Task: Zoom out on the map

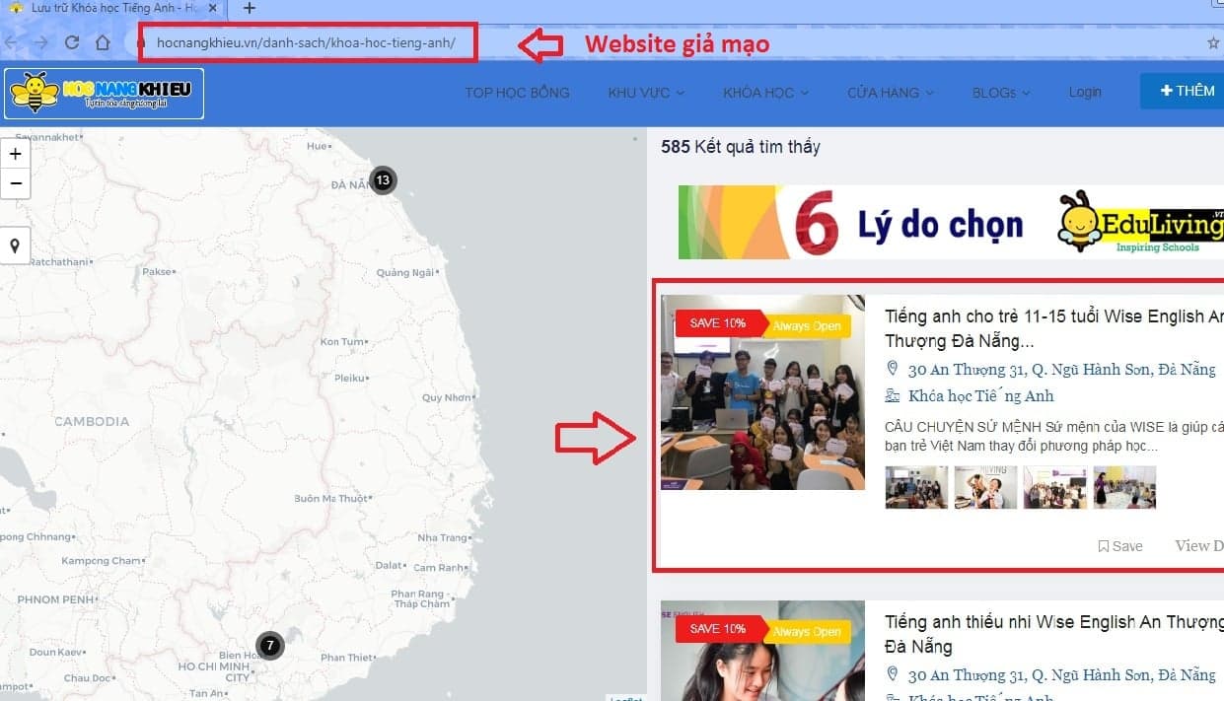Action: [x=15, y=183]
